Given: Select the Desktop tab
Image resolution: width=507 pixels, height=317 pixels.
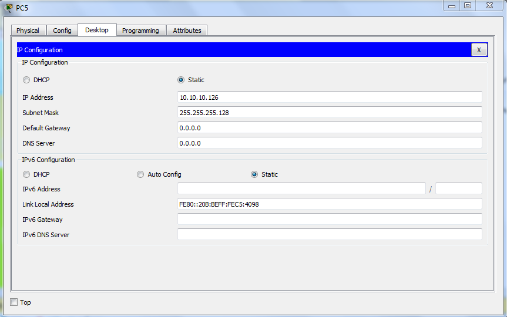Looking at the screenshot, I should 97,30.
